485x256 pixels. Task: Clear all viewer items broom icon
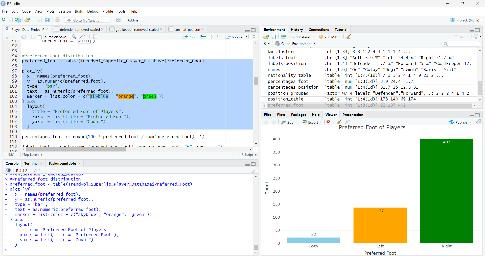tap(339, 122)
